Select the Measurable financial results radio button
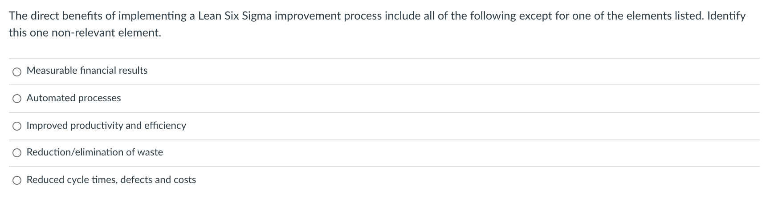766x199 pixels. pyautogui.click(x=17, y=72)
